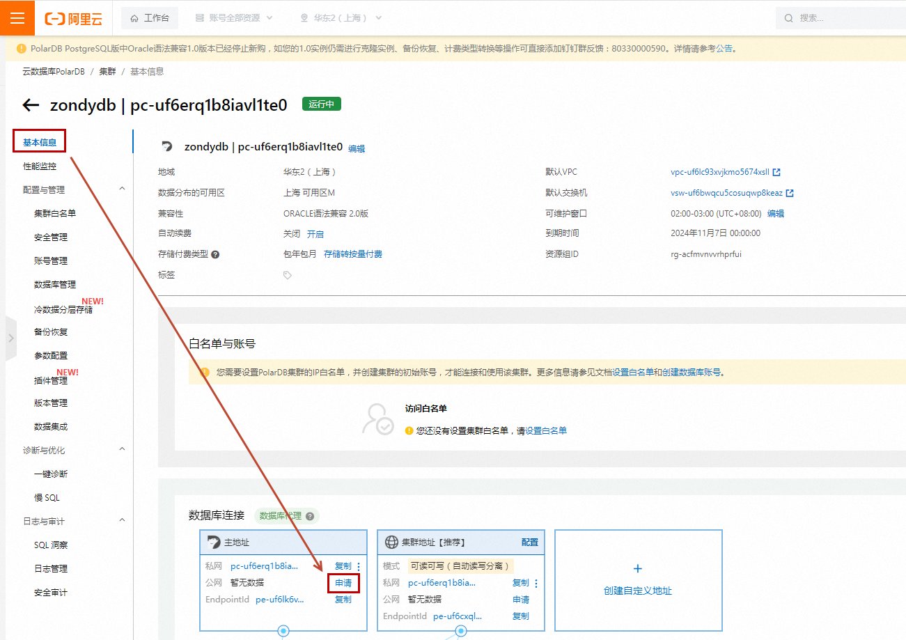906x640 pixels.
Task: Click the help icon next to 数据库代理
Action: coord(310,517)
